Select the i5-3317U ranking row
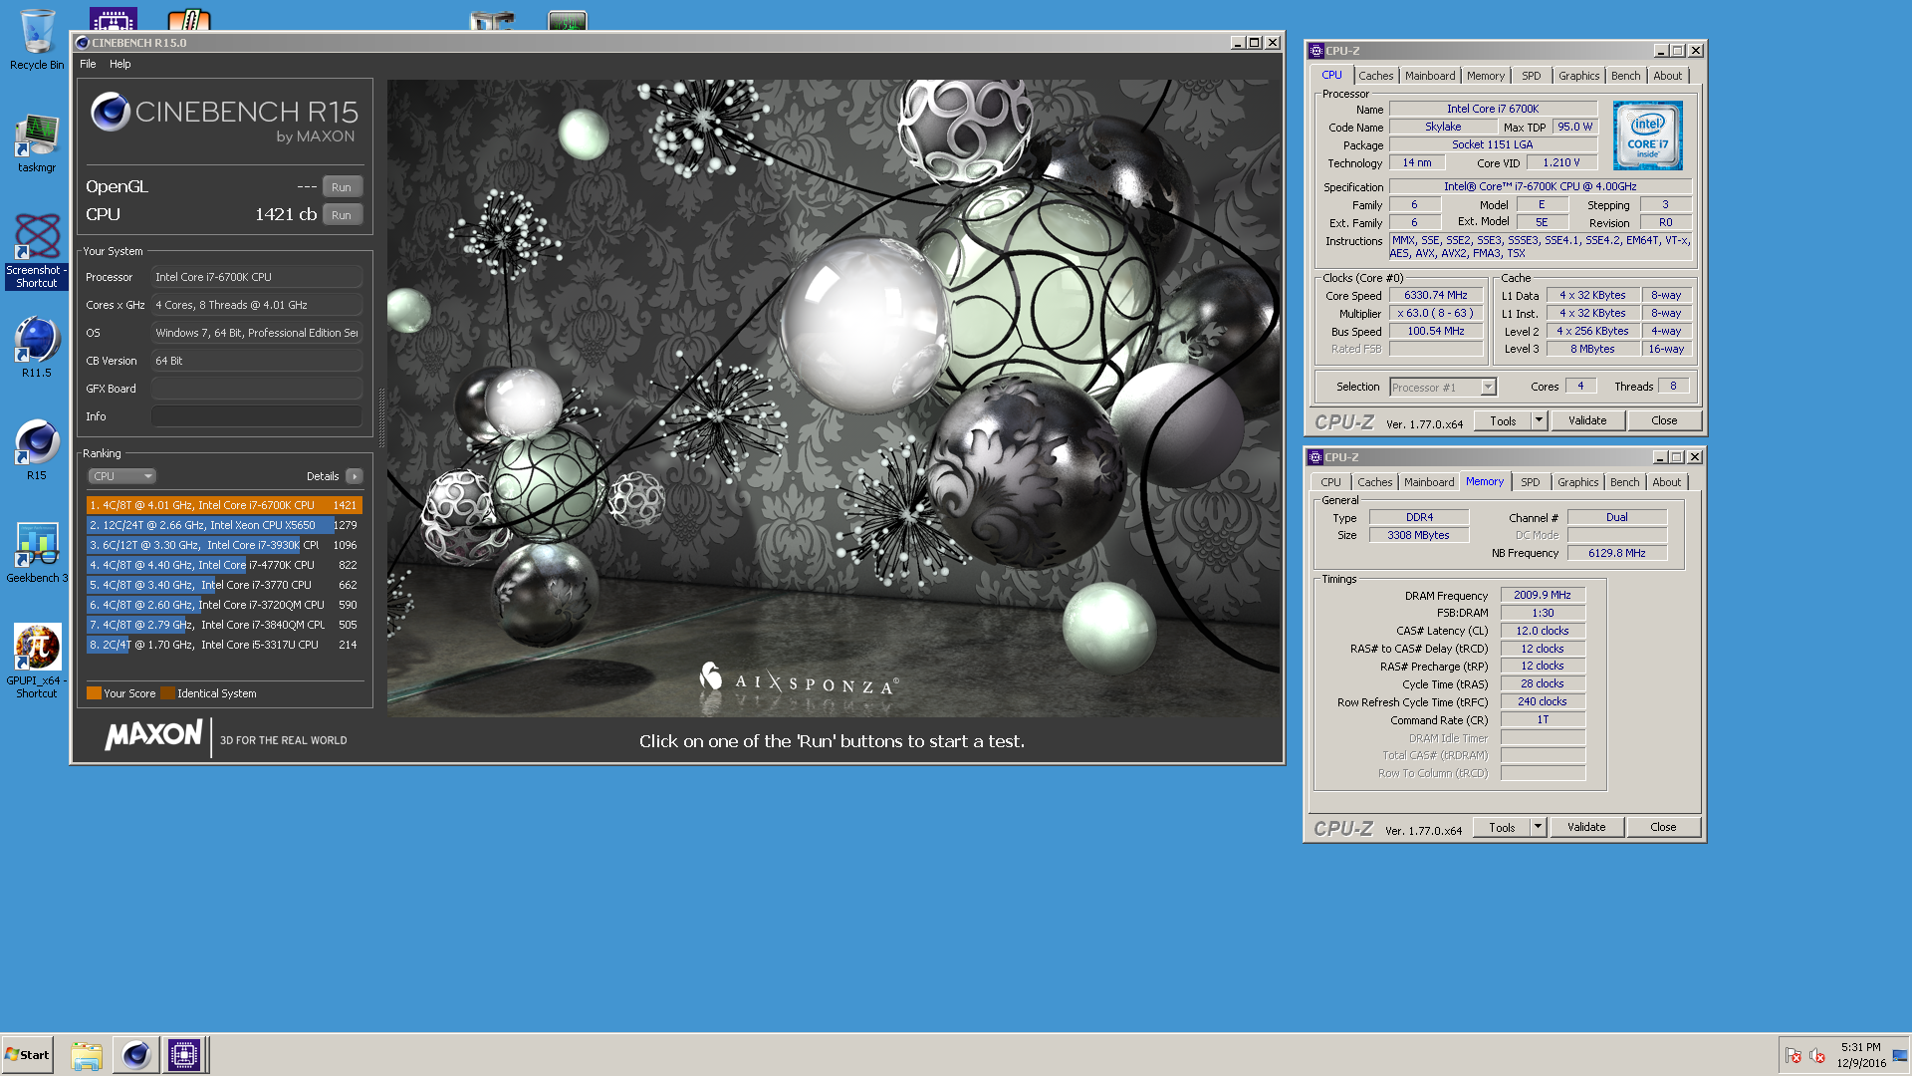This screenshot has width=1912, height=1076. 224,645
